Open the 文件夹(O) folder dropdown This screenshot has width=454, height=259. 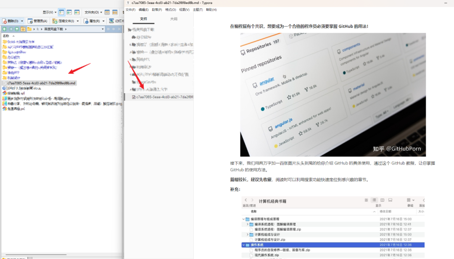[93, 13]
